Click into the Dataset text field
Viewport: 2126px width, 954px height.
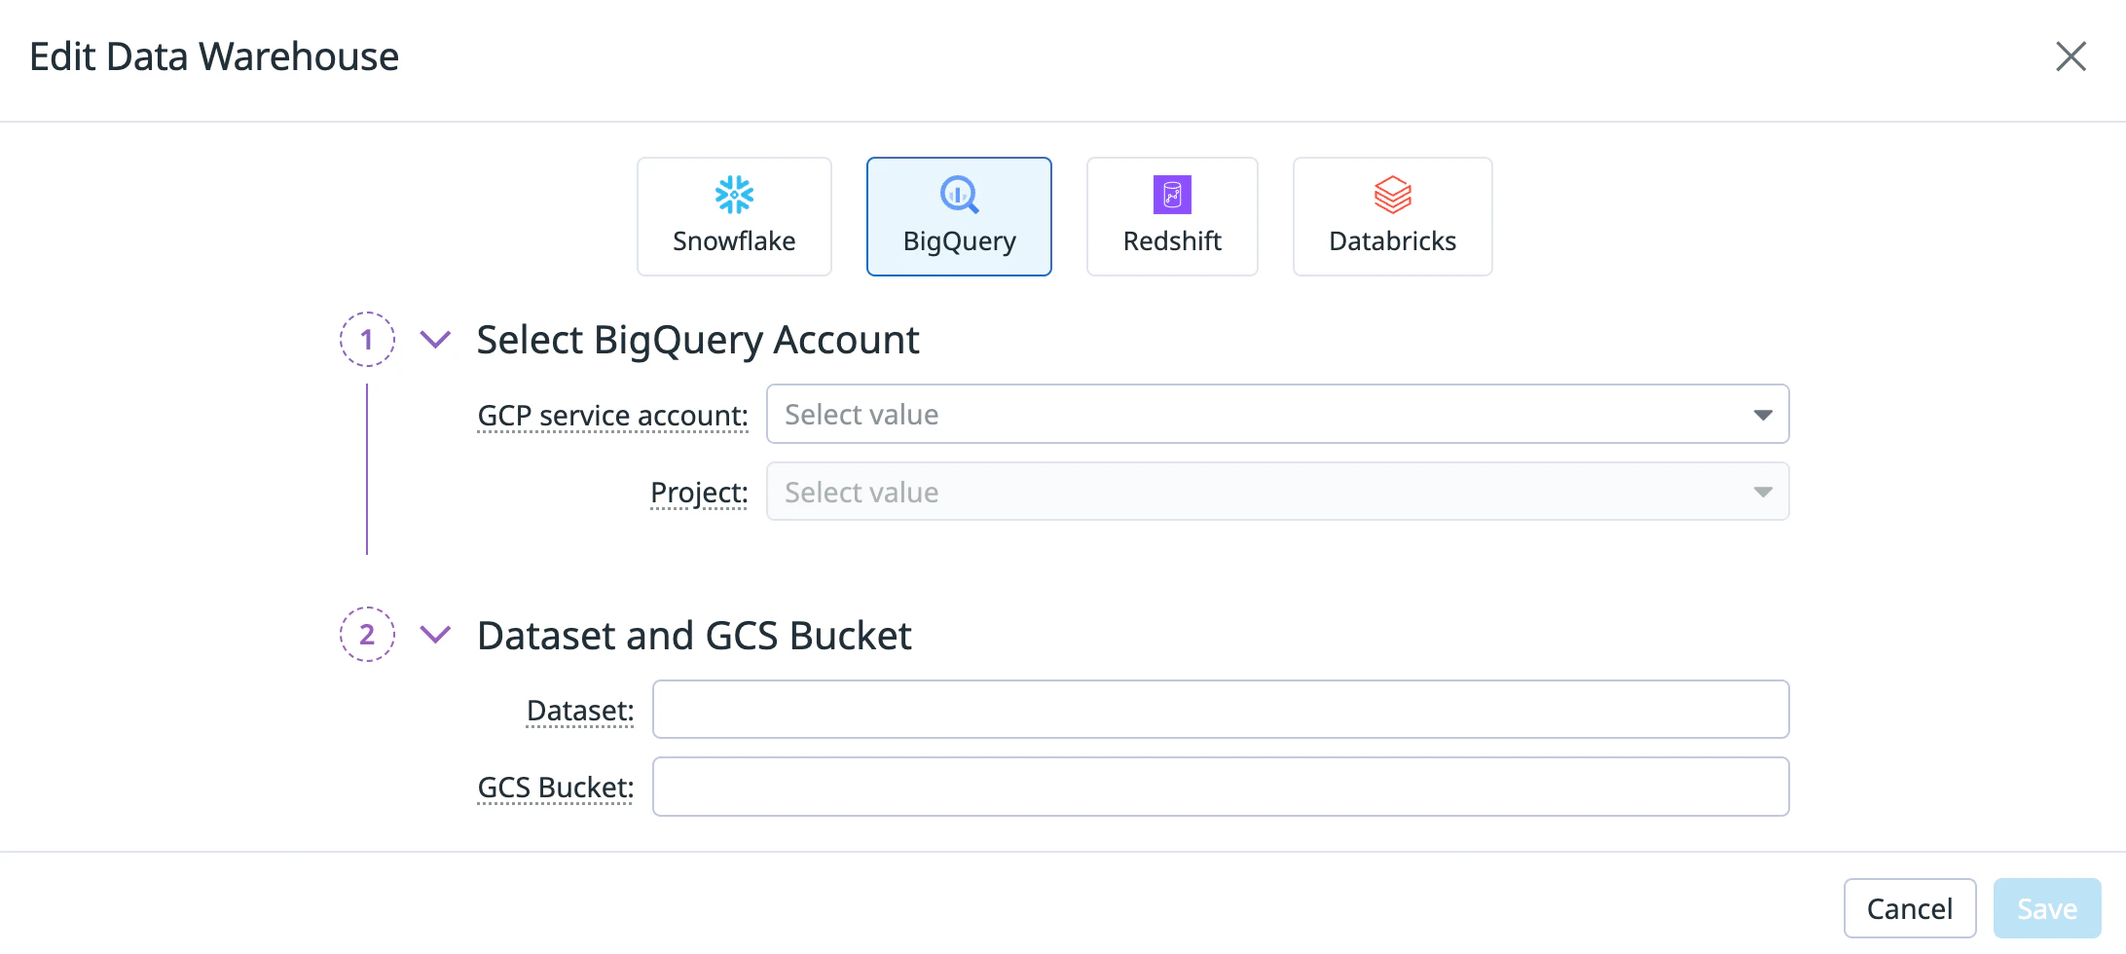click(x=1220, y=710)
